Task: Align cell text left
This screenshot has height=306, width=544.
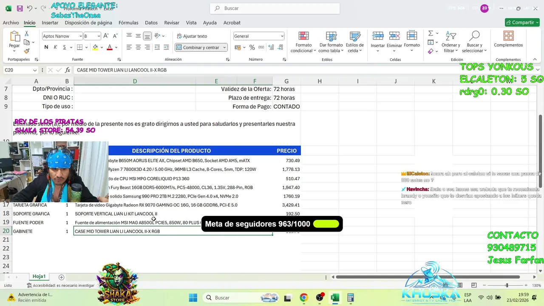Action: [x=129, y=47]
